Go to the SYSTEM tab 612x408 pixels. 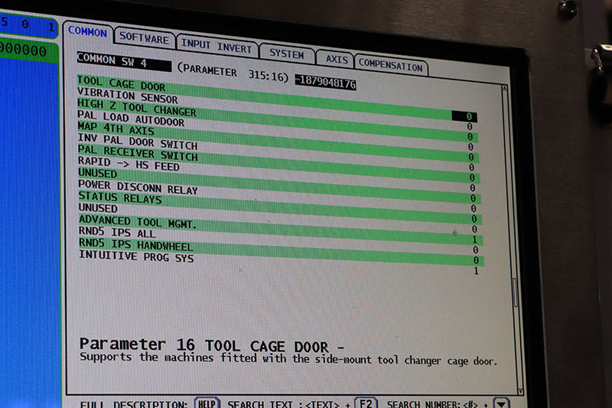(286, 54)
